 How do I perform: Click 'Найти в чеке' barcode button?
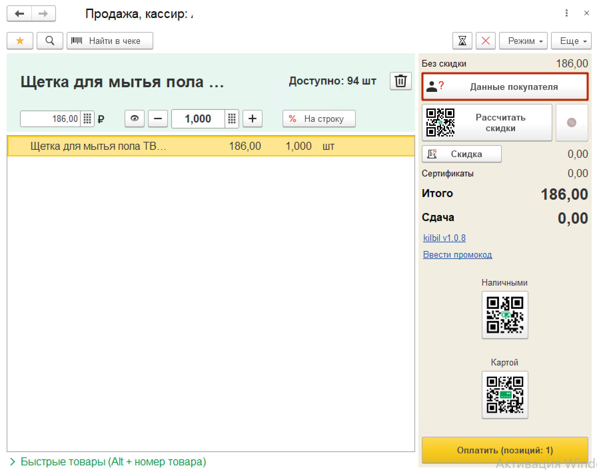[110, 41]
